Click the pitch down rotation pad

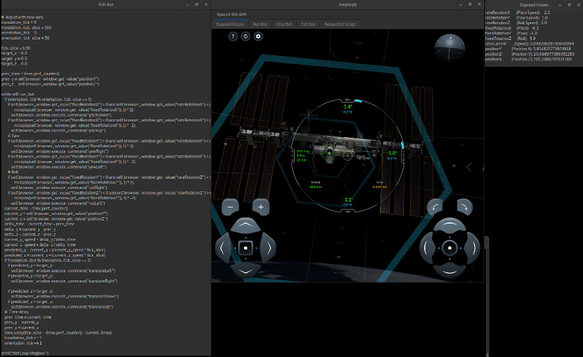coord(450,271)
